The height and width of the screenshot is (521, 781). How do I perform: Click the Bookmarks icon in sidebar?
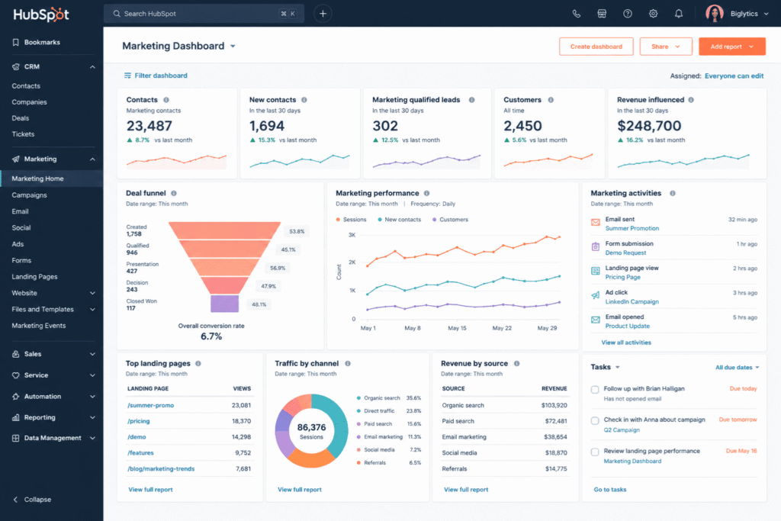click(15, 43)
